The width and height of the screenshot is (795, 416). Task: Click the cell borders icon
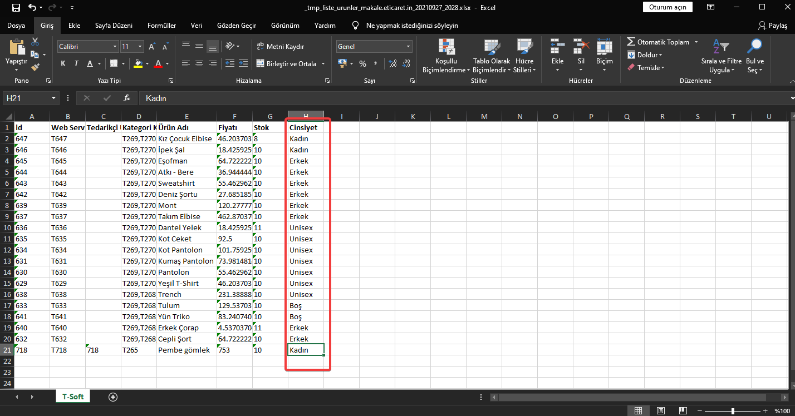click(x=114, y=63)
